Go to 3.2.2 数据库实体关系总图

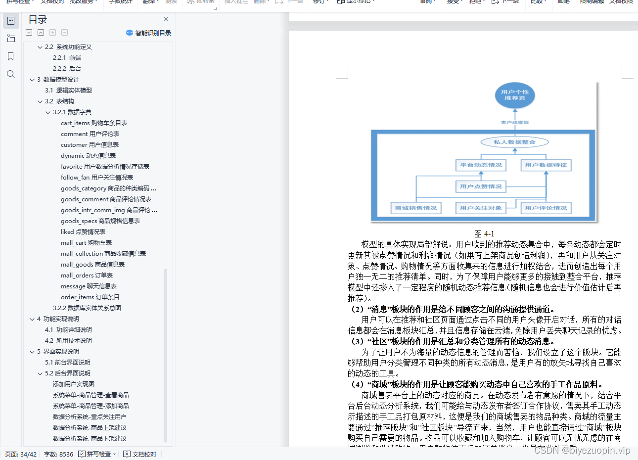(x=87, y=308)
